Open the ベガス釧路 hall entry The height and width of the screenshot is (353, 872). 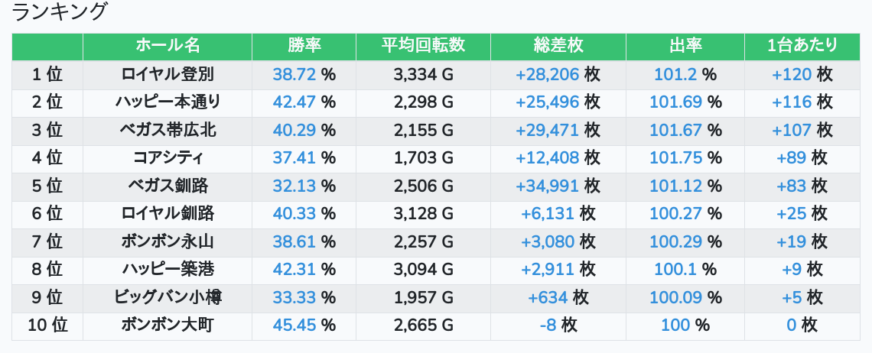(168, 186)
